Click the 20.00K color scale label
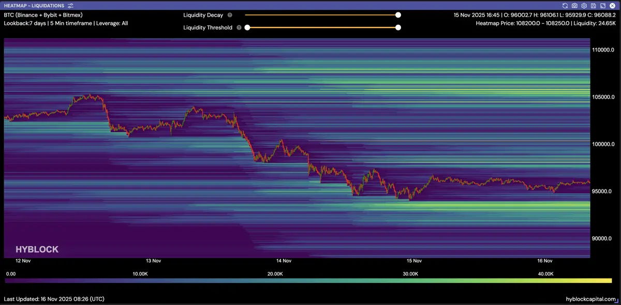The width and height of the screenshot is (621, 305). [x=275, y=274]
